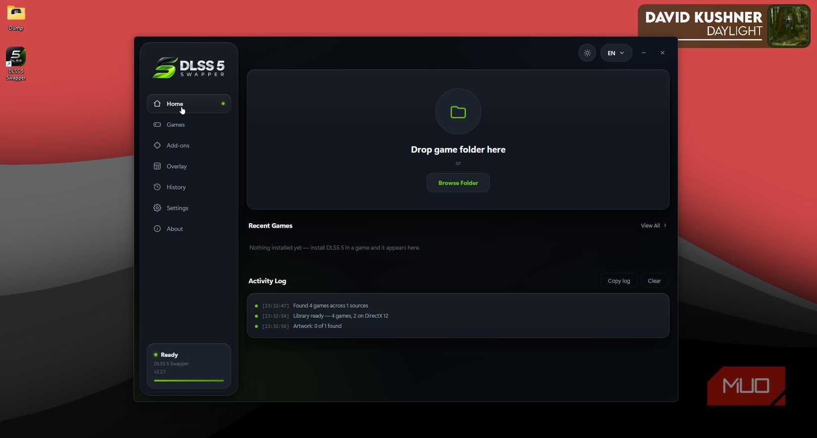Screen dimensions: 817x438
Task: Open the Games section
Action: coord(189,125)
